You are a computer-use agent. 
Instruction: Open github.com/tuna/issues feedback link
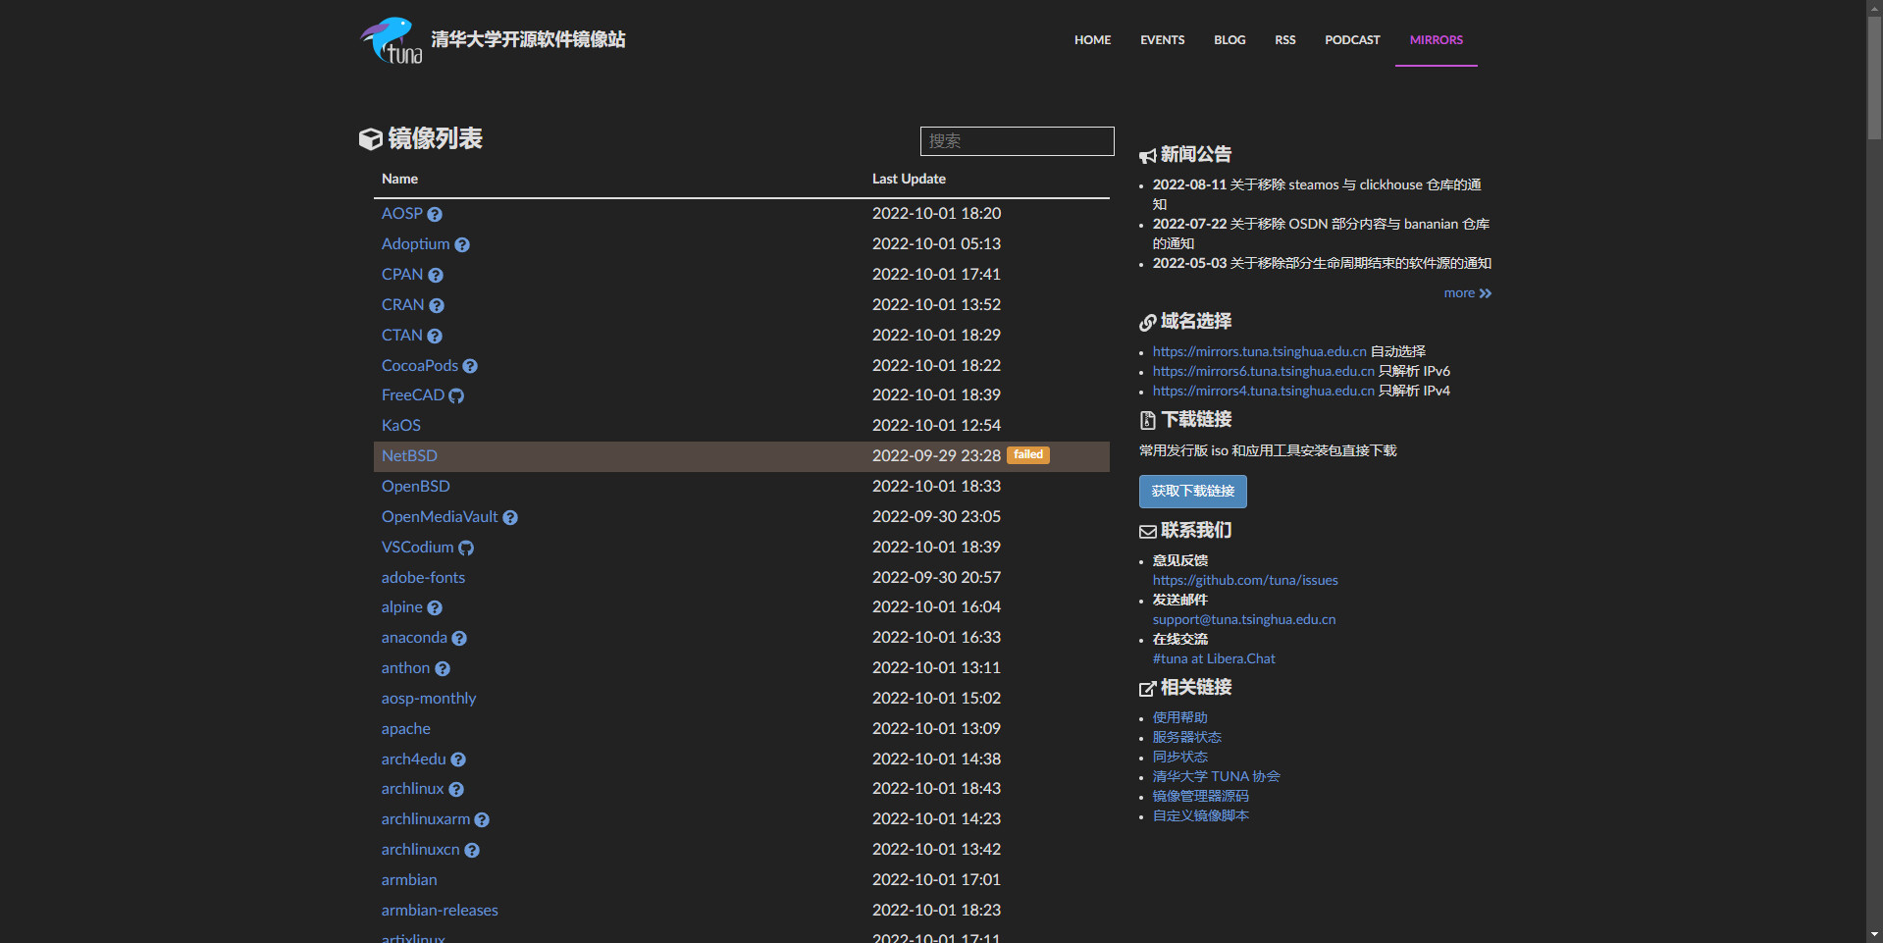(x=1245, y=580)
